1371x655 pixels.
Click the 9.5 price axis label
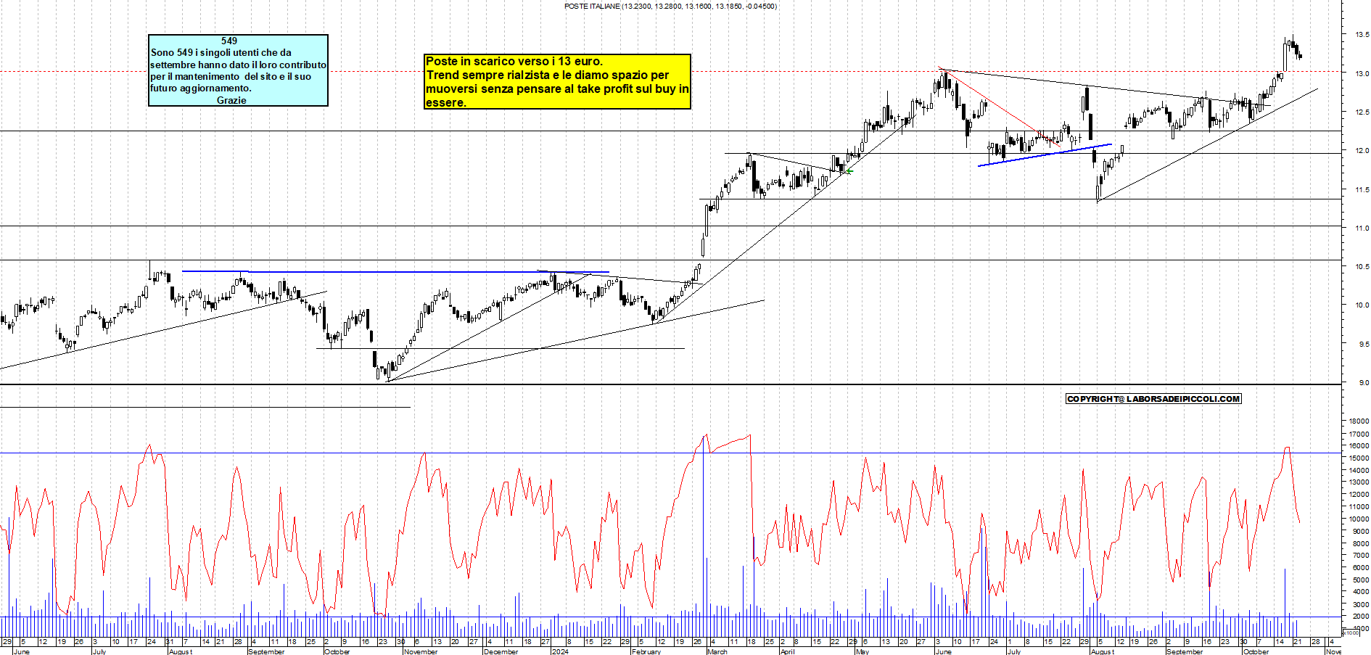pos(1363,345)
